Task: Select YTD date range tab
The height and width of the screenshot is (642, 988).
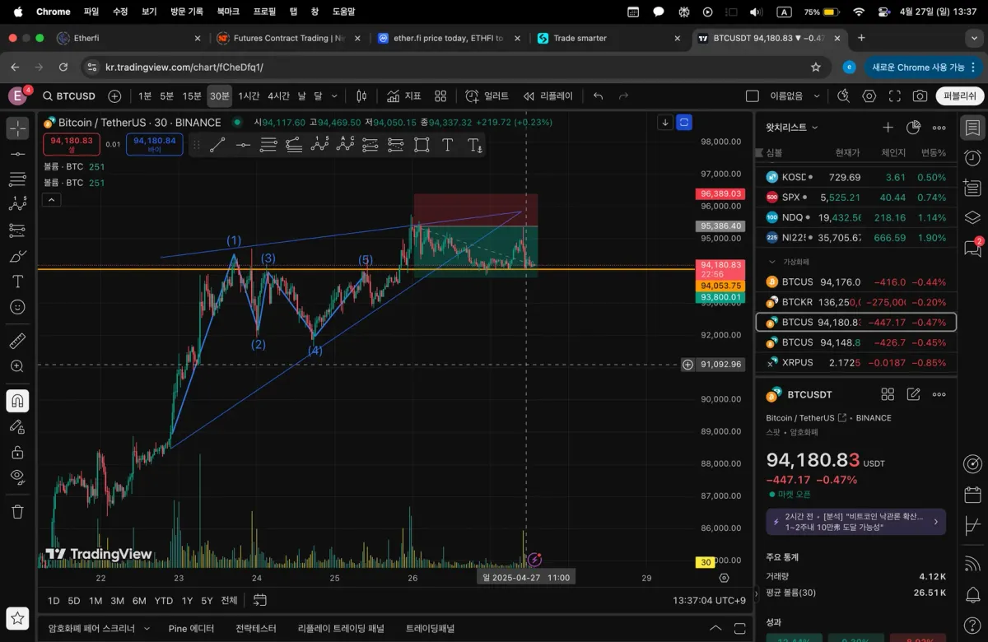Action: (x=163, y=601)
